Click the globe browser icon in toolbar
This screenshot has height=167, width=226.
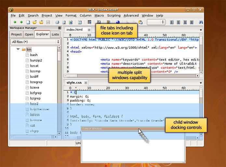click(x=118, y=22)
